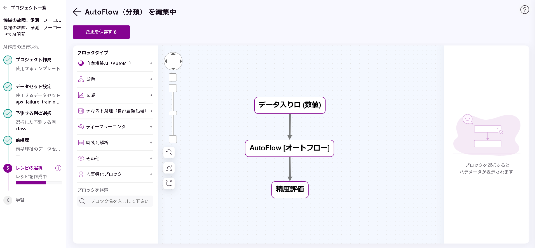Expand the 人事特化ブロック row arrow

click(x=151, y=174)
